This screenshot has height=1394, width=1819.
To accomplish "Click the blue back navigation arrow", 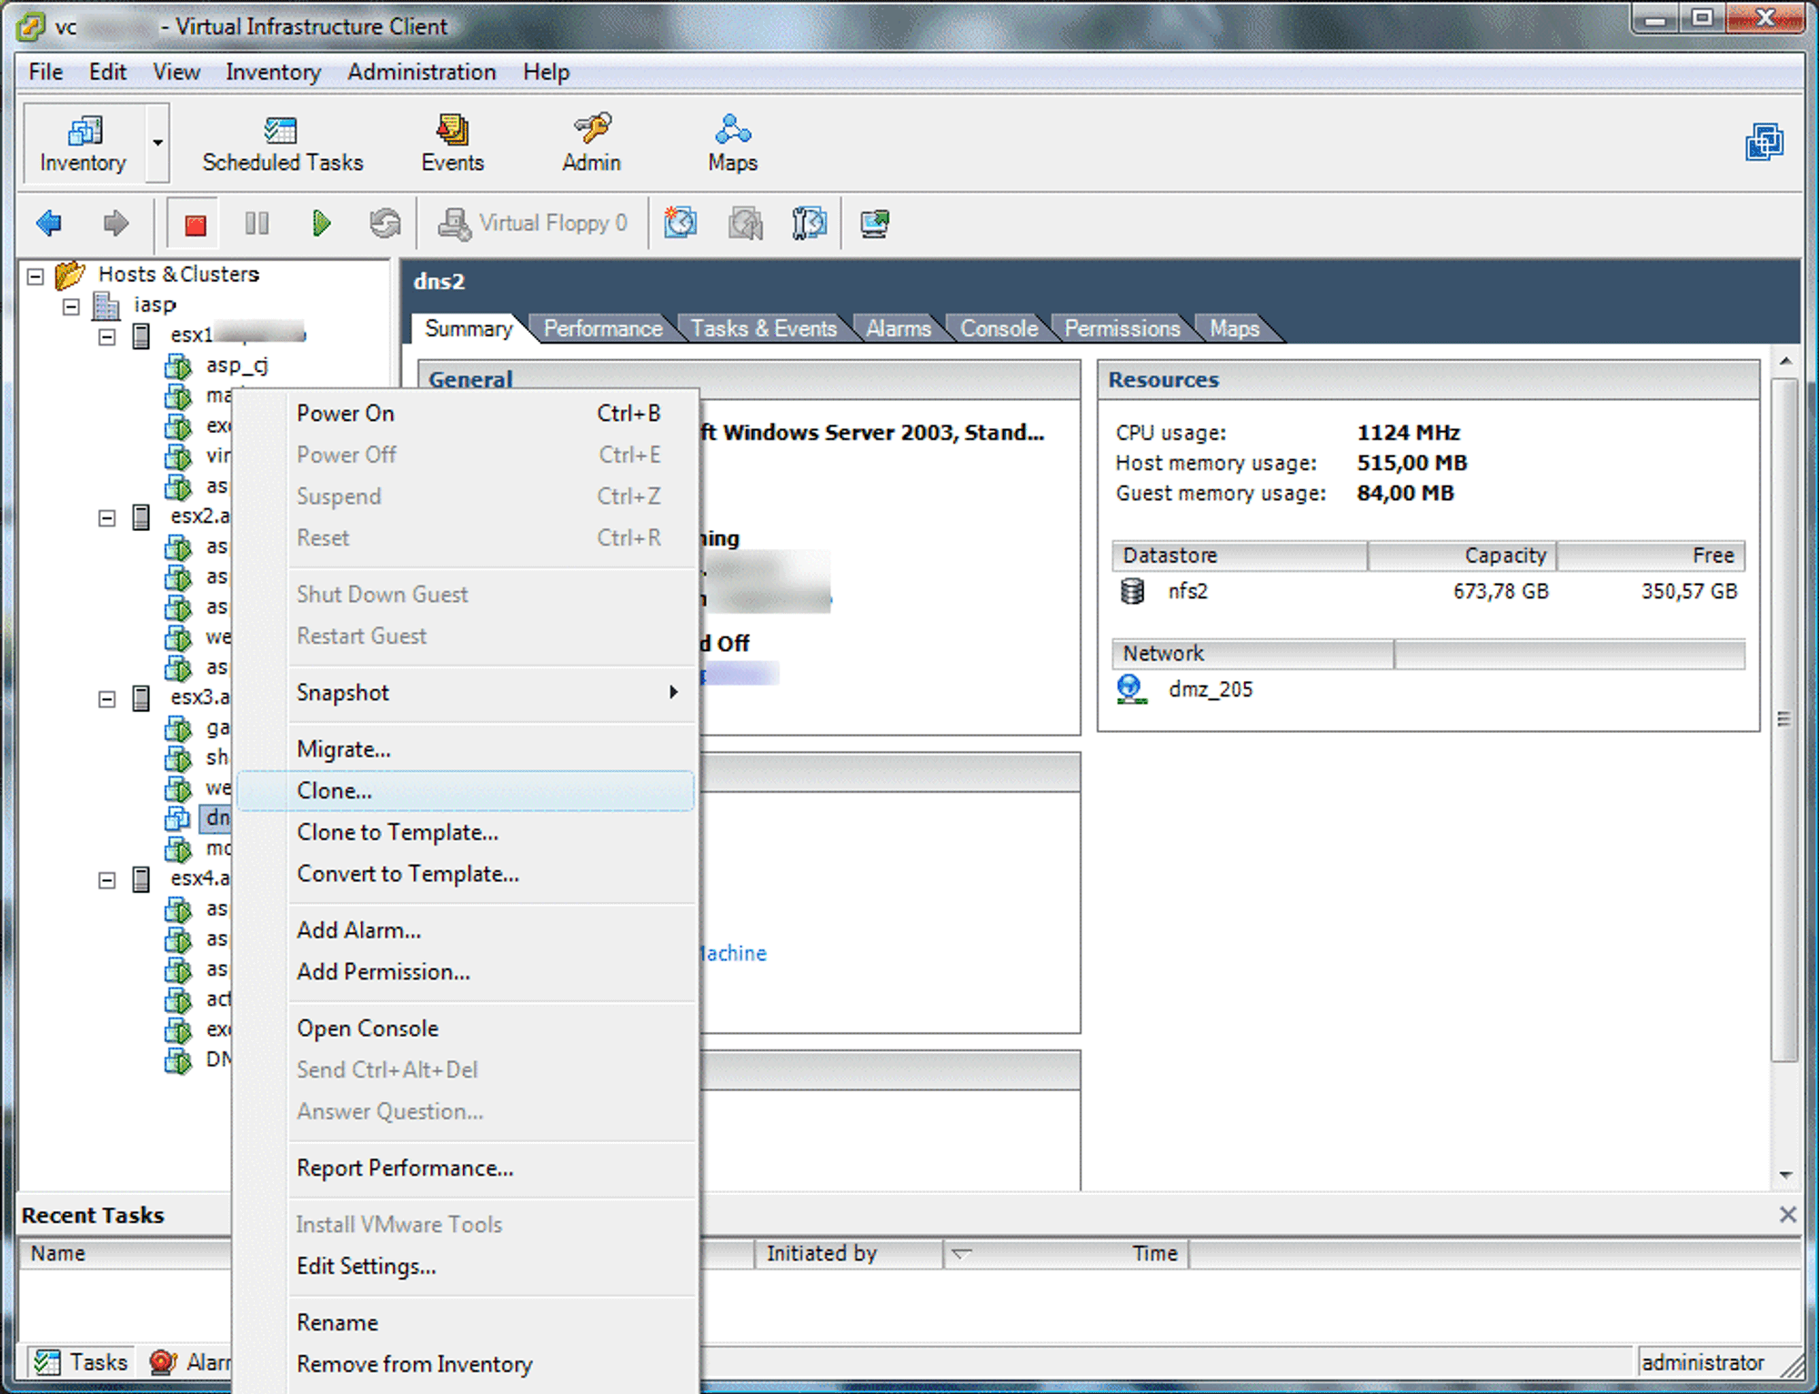I will [49, 223].
